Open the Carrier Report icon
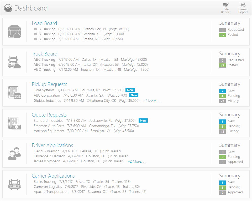Screen dimensions: 252x201 click(x=243, y=8)
